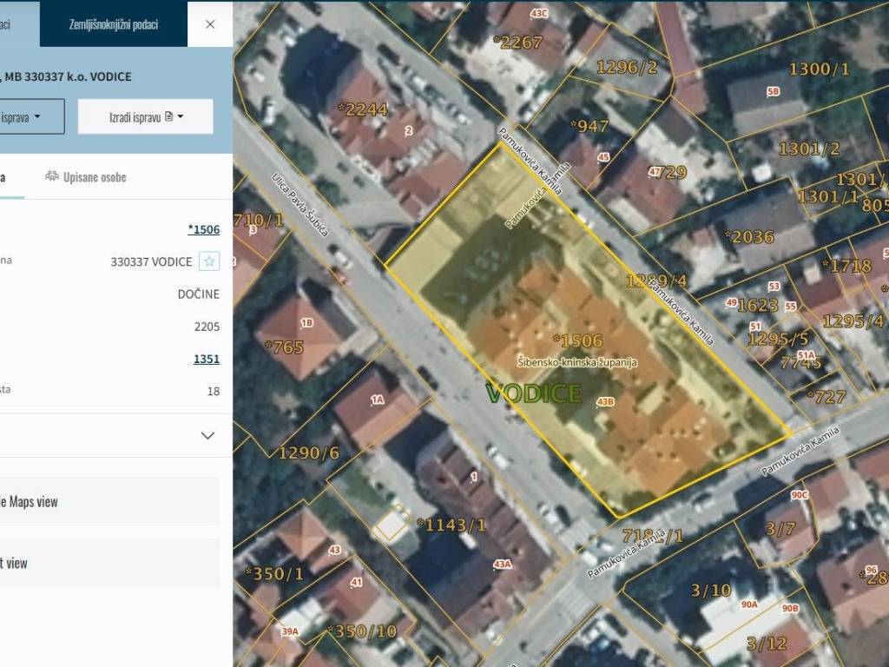Viewport: 889px width, 667px height.
Task: Click the Maps view button
Action: pyautogui.click(x=109, y=501)
